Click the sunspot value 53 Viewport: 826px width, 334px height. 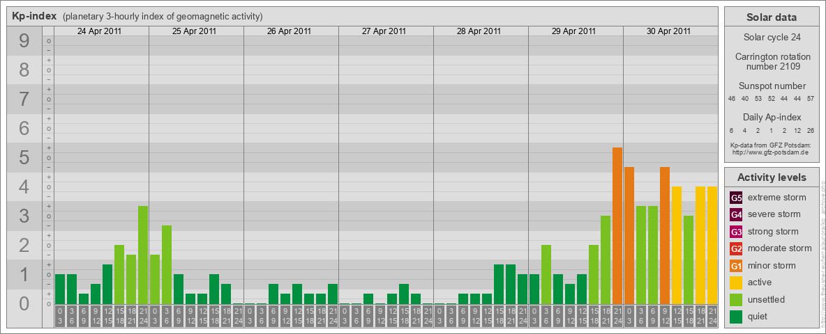coord(758,99)
